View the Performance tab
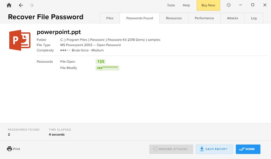 [x=204, y=18]
